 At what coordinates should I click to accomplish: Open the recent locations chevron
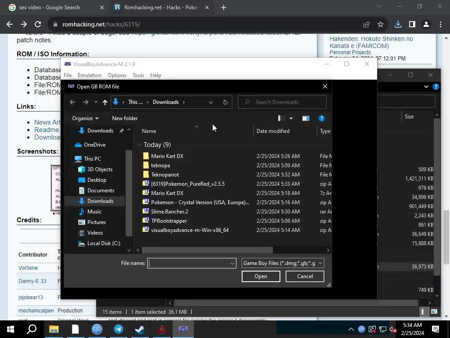(x=96, y=102)
